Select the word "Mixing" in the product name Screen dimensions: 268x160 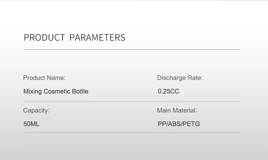click(33, 92)
